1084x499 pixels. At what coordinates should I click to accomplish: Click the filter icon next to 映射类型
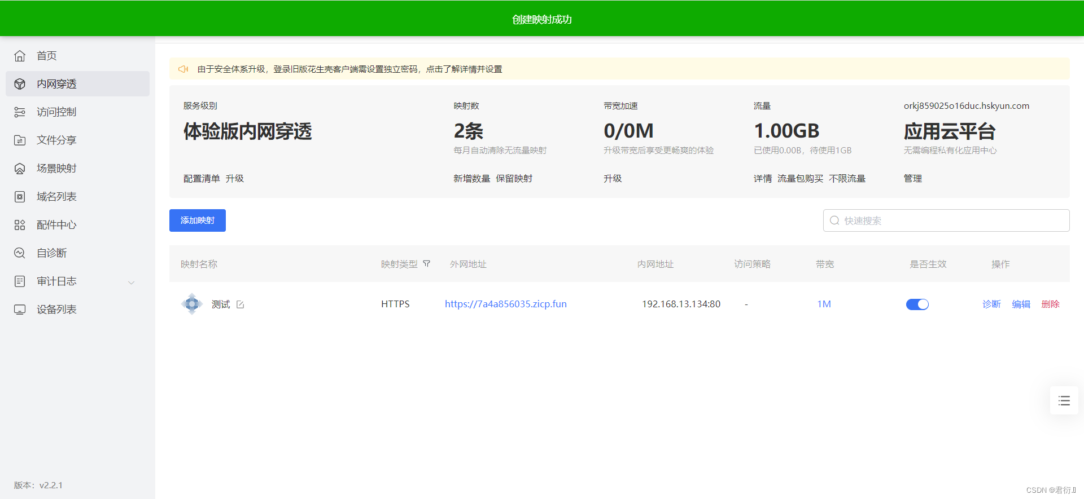427,264
